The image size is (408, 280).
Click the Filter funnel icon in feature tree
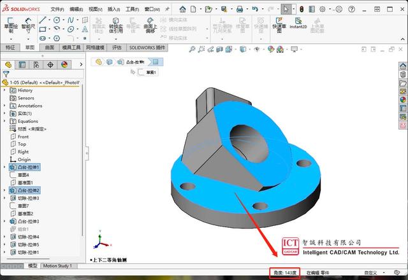coord(6,74)
